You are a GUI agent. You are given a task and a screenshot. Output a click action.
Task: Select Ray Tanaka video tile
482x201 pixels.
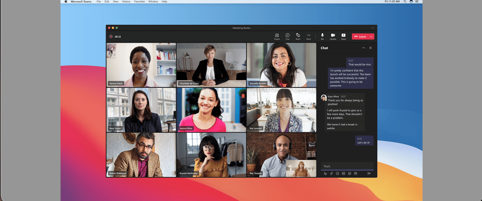[x=282, y=155]
